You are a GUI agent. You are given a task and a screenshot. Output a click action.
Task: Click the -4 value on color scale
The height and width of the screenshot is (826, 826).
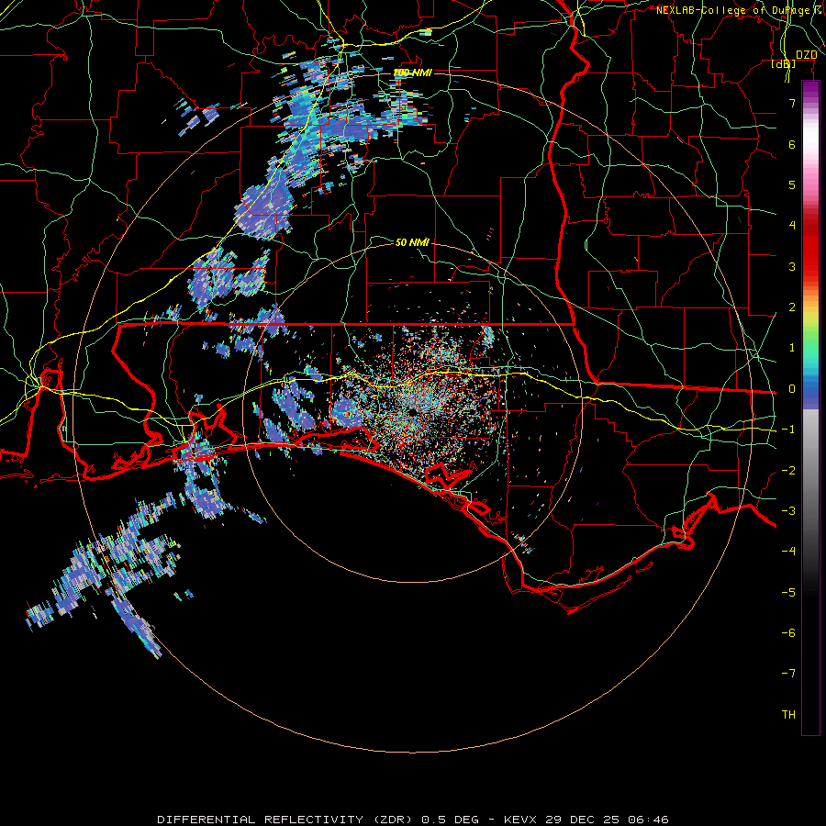point(788,551)
